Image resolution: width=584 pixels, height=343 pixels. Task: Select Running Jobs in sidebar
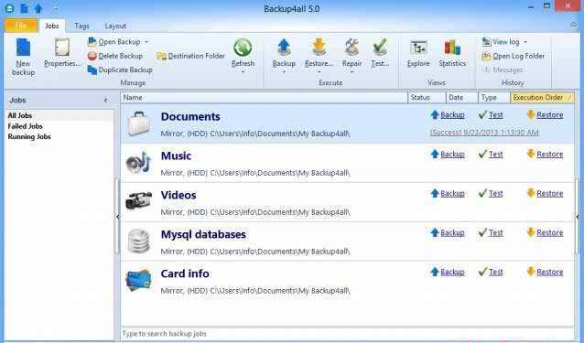(x=29, y=136)
